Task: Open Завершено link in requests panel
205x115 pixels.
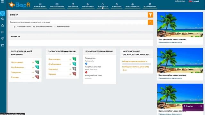Action: coord(53,69)
